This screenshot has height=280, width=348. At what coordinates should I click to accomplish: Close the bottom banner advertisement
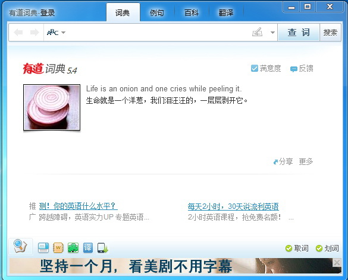337,263
